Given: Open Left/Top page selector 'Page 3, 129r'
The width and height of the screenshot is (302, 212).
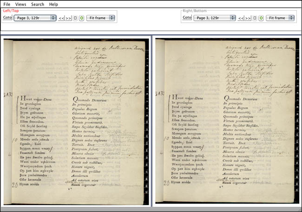Looking at the screenshot, I should pos(35,18).
